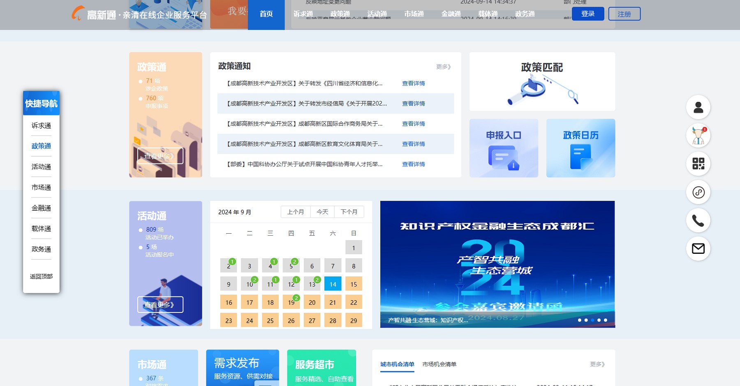This screenshot has width=740, height=386.
Task: Select September 19 in the calendar
Action: 291,302
